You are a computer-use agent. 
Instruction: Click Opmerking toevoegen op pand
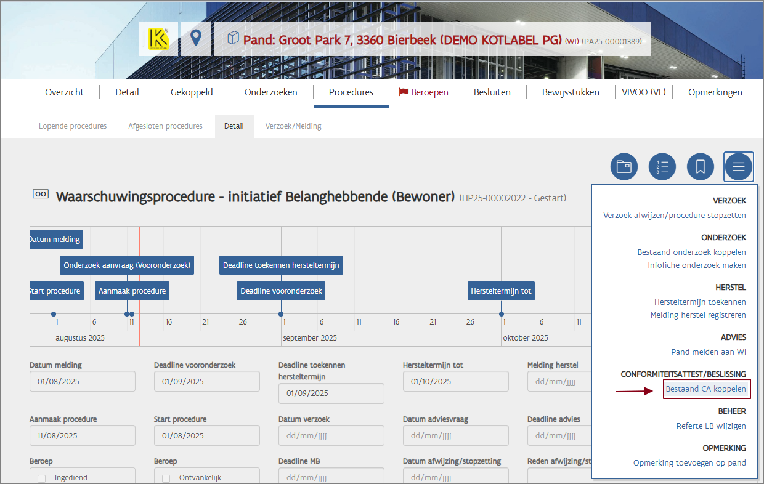pyautogui.click(x=689, y=463)
